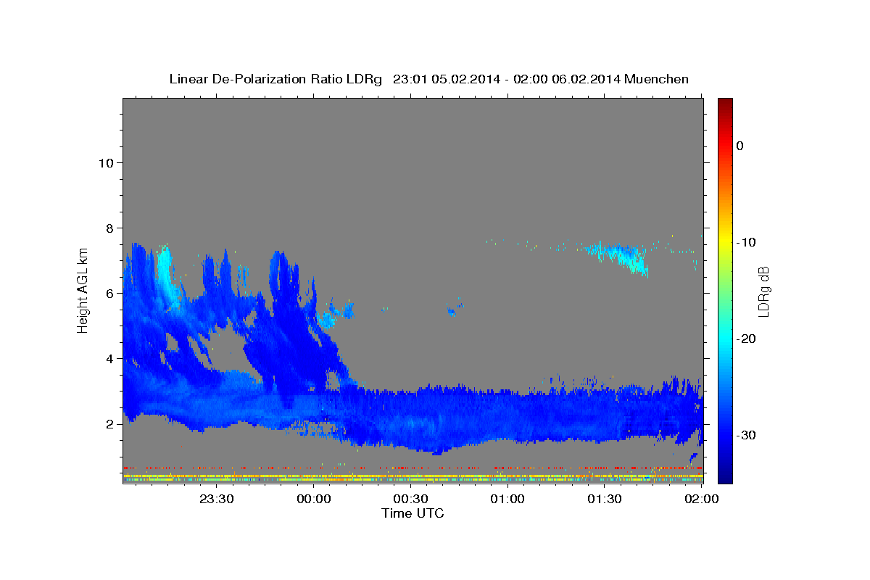Click the colorbar value '-10'
Viewport: 870px width, 580px height.
pyautogui.click(x=746, y=242)
